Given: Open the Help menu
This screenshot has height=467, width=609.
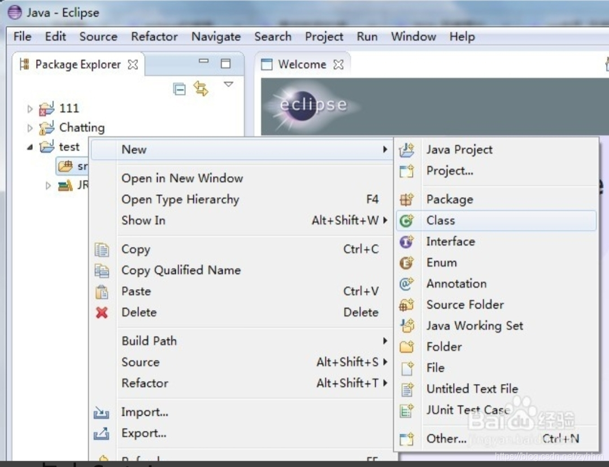Looking at the screenshot, I should tap(462, 37).
